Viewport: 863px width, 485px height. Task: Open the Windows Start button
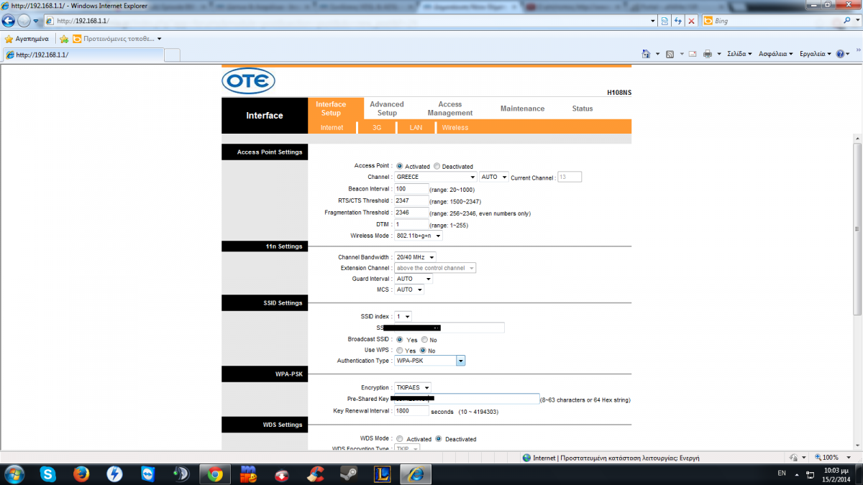tap(14, 474)
